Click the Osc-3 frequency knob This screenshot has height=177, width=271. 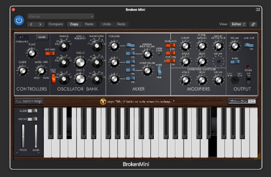coord(81,79)
